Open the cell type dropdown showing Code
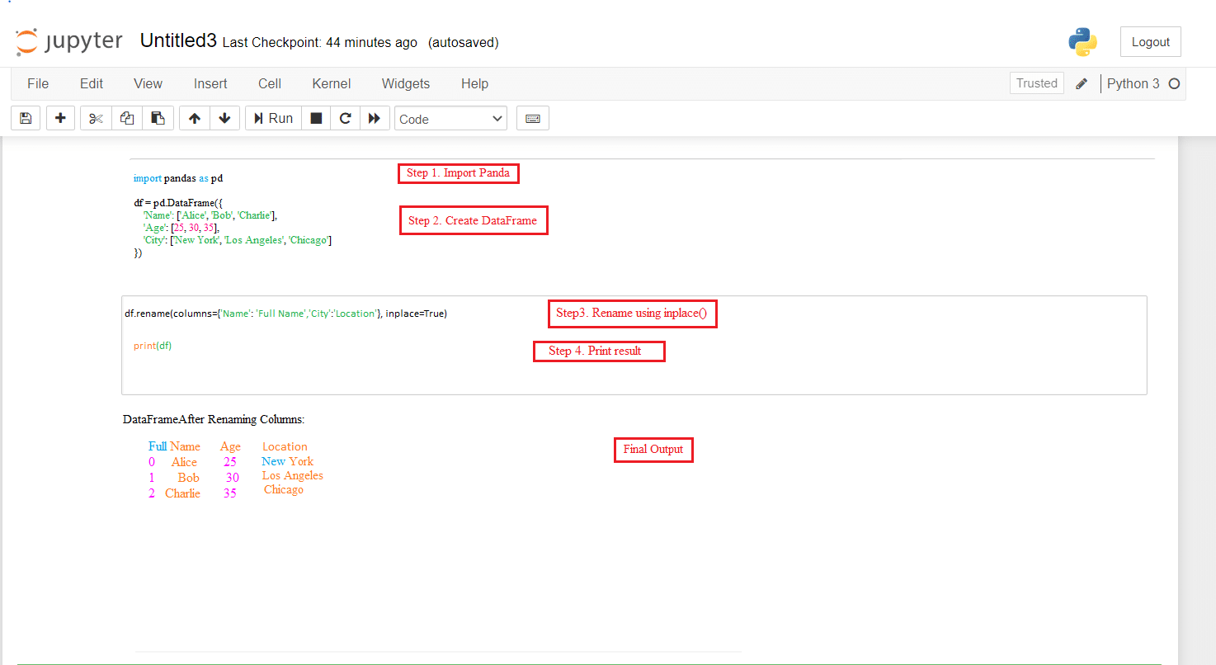1216x665 pixels. click(x=450, y=118)
